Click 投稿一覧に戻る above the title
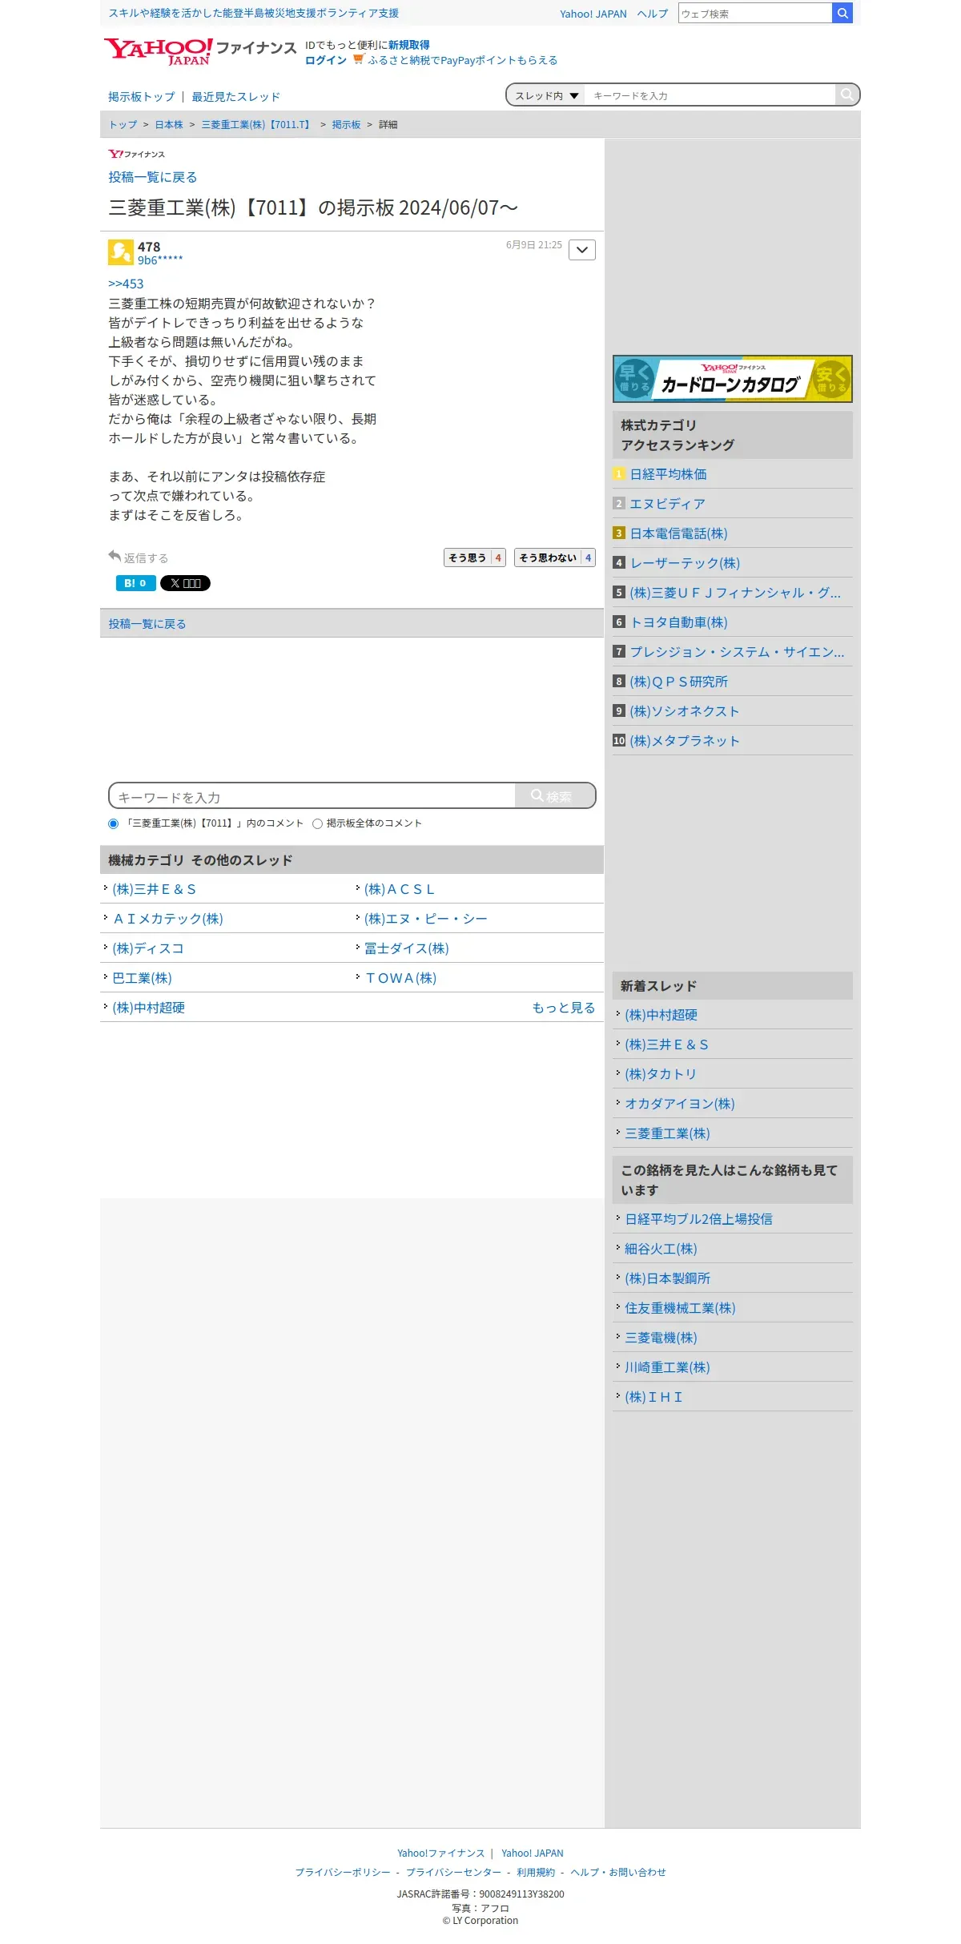 [153, 177]
